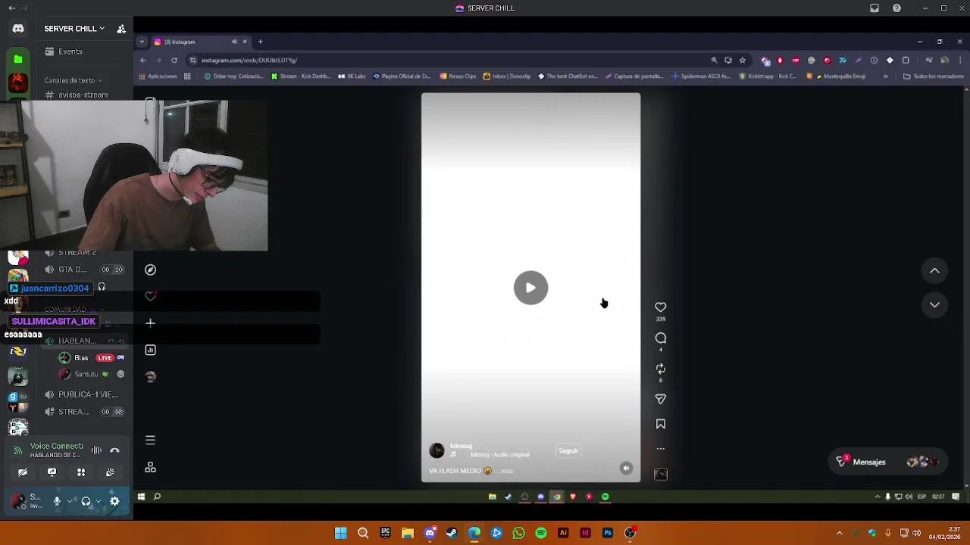The width and height of the screenshot is (970, 545).
Task: Expand the SERVER CHILL server menu
Action: 74,29
